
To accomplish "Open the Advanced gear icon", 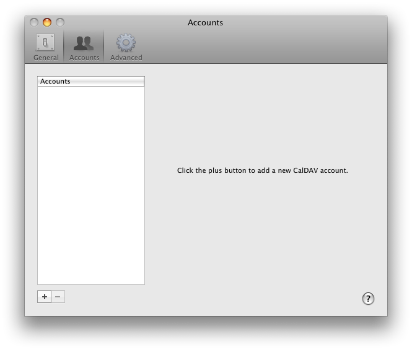I will pos(126,43).
